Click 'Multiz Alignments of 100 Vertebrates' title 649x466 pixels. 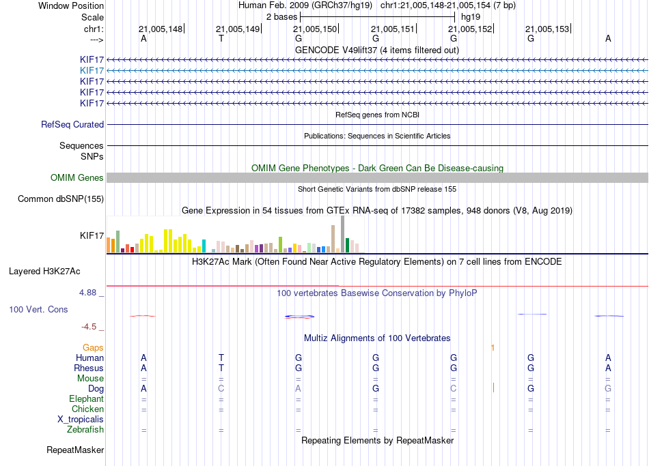pyautogui.click(x=377, y=338)
